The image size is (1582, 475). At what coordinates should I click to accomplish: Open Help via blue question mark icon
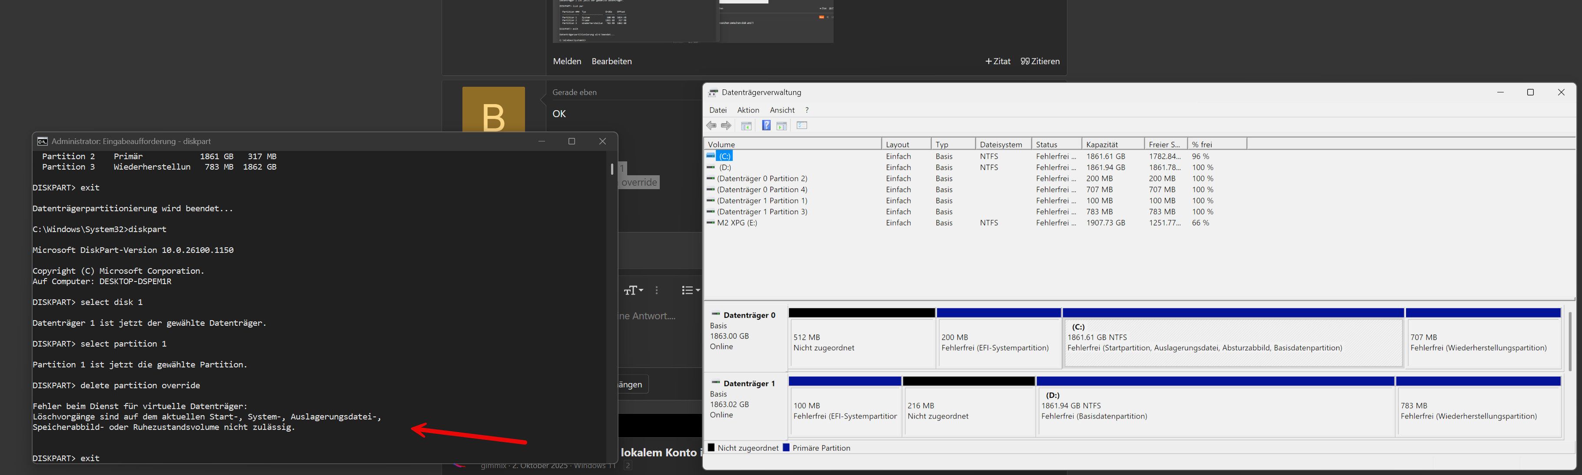pyautogui.click(x=766, y=126)
